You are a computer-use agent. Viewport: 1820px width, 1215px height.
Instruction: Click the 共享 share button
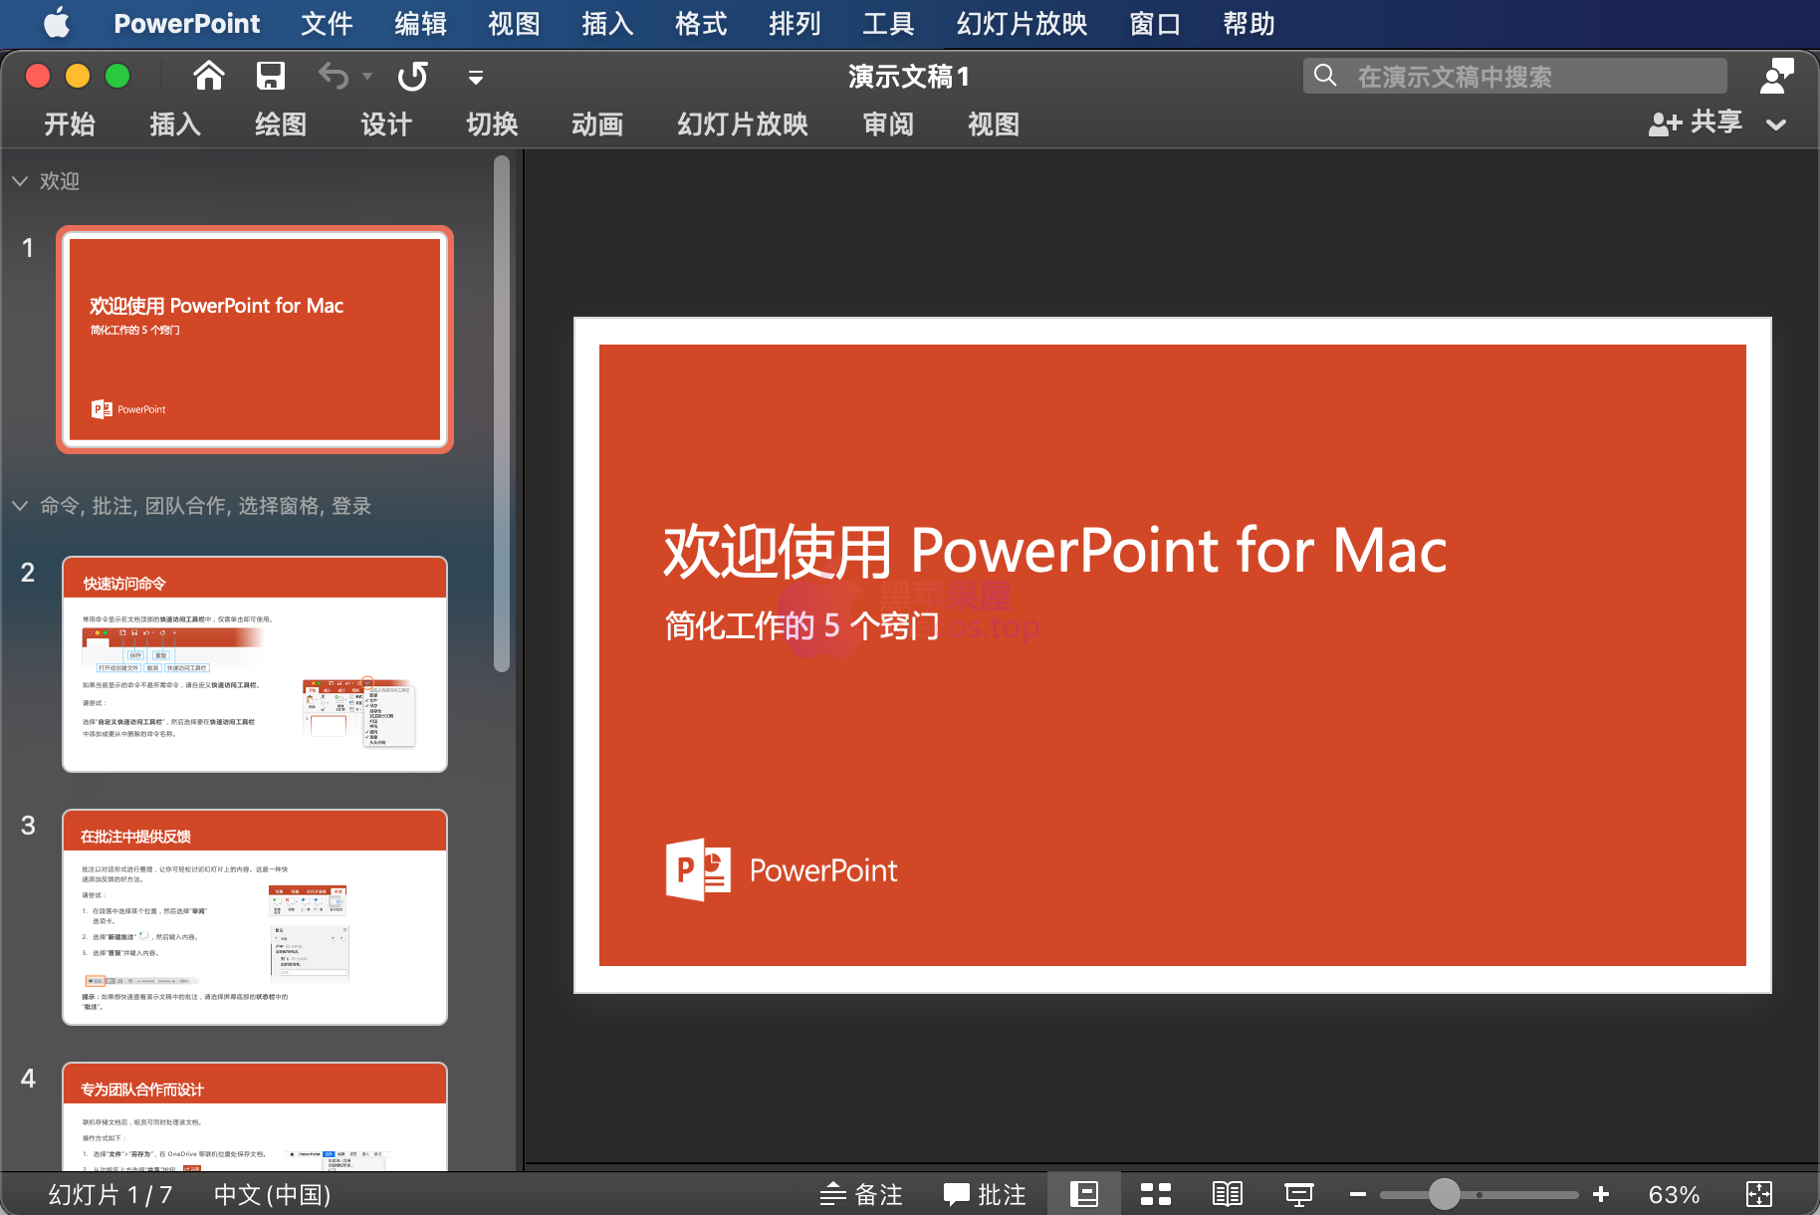(x=1696, y=122)
